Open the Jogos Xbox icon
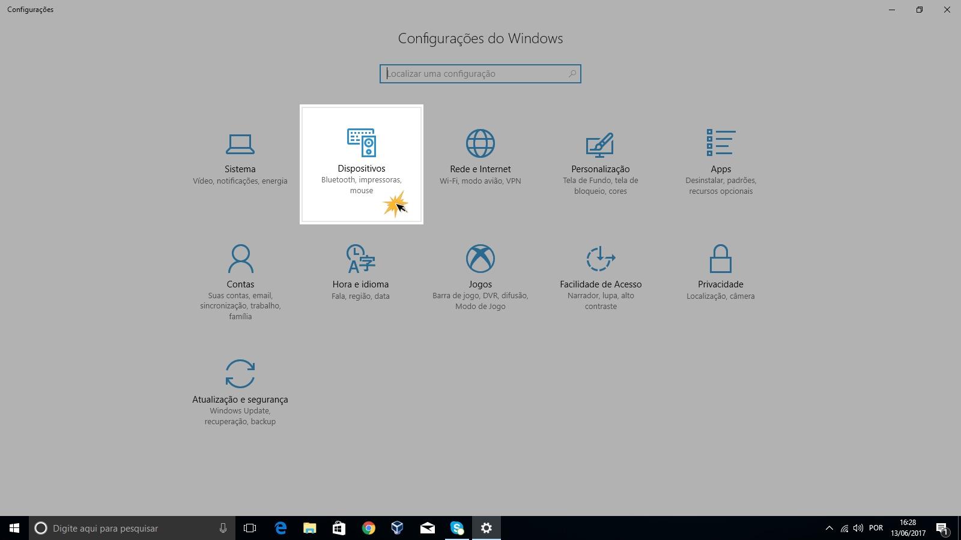Viewport: 961px width, 540px height. click(480, 259)
